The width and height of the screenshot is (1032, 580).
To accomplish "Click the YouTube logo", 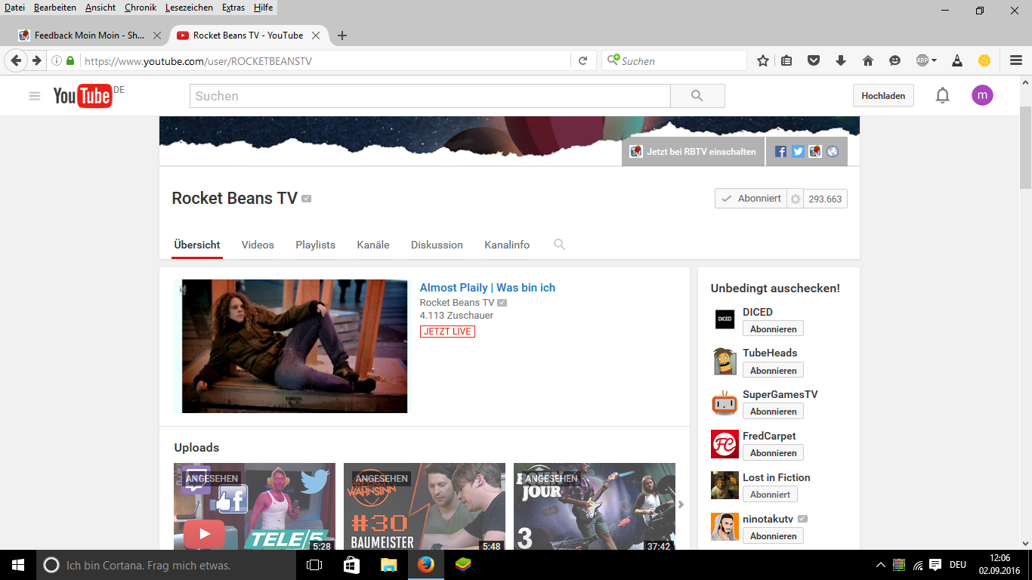I will 83,96.
